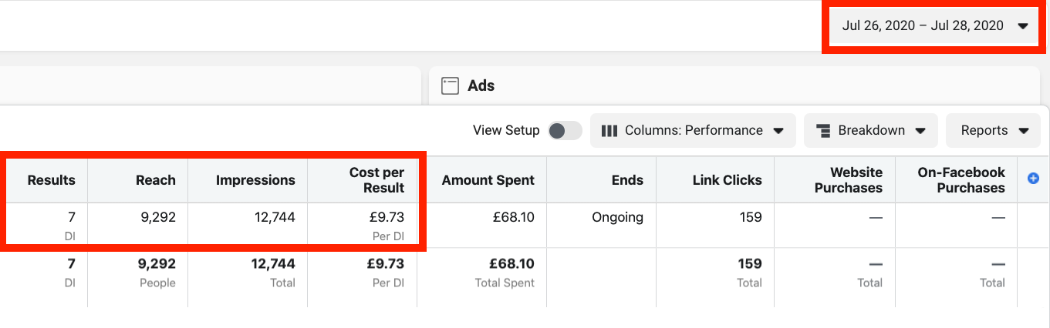This screenshot has width=1050, height=328.
Task: Click the Website Purchases column header
Action: point(849,180)
